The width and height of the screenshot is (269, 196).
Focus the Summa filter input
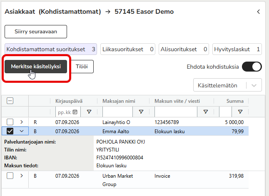tap(225, 112)
